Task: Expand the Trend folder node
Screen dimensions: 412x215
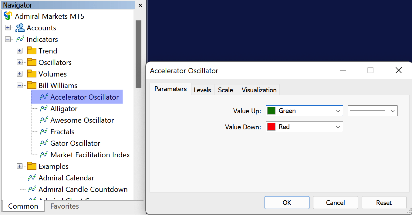Action: click(x=20, y=51)
